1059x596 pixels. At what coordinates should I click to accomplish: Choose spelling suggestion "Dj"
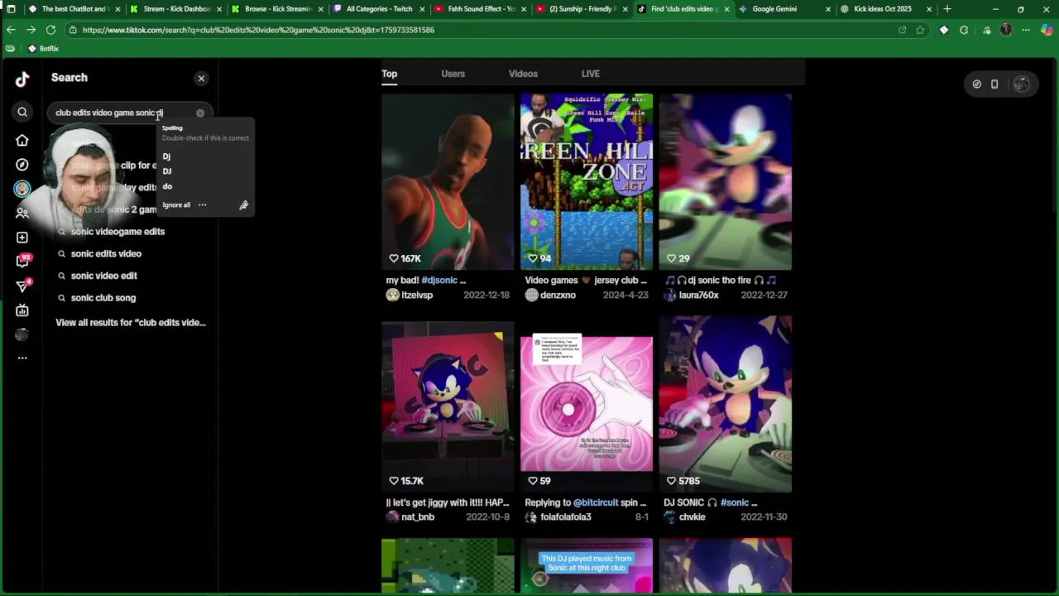coord(166,156)
